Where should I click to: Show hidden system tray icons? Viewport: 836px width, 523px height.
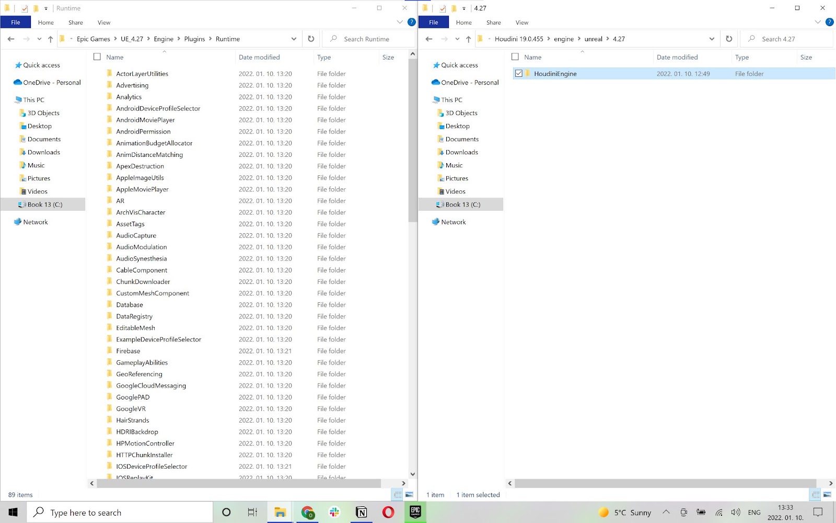pos(666,513)
